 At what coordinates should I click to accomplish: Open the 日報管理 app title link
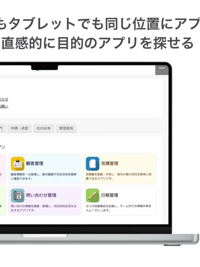[x=110, y=195]
